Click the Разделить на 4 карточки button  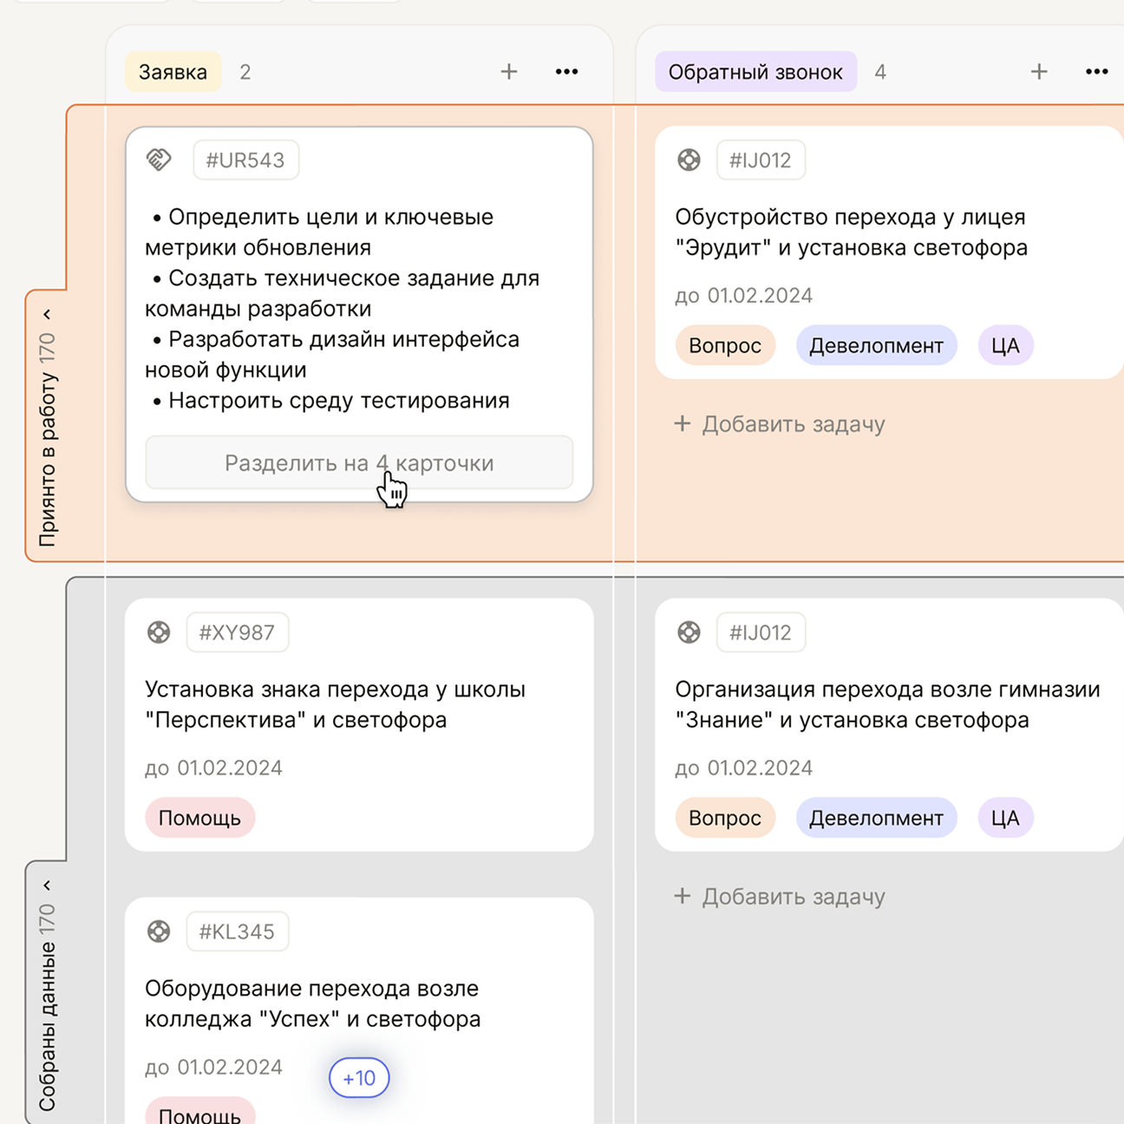[x=359, y=463]
